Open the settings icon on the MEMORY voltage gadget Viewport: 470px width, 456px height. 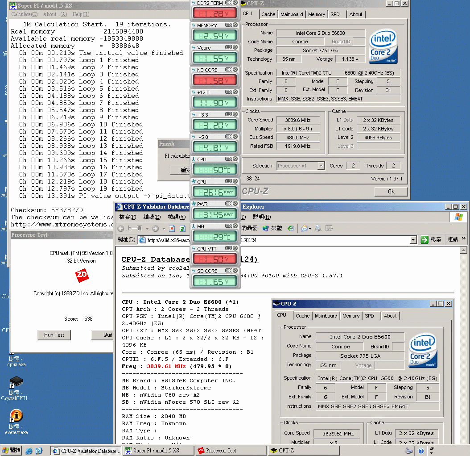tap(228, 25)
